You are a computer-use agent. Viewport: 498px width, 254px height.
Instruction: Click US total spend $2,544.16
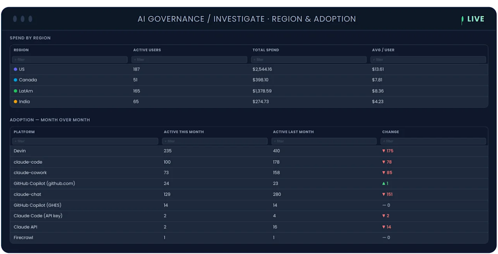click(x=262, y=69)
